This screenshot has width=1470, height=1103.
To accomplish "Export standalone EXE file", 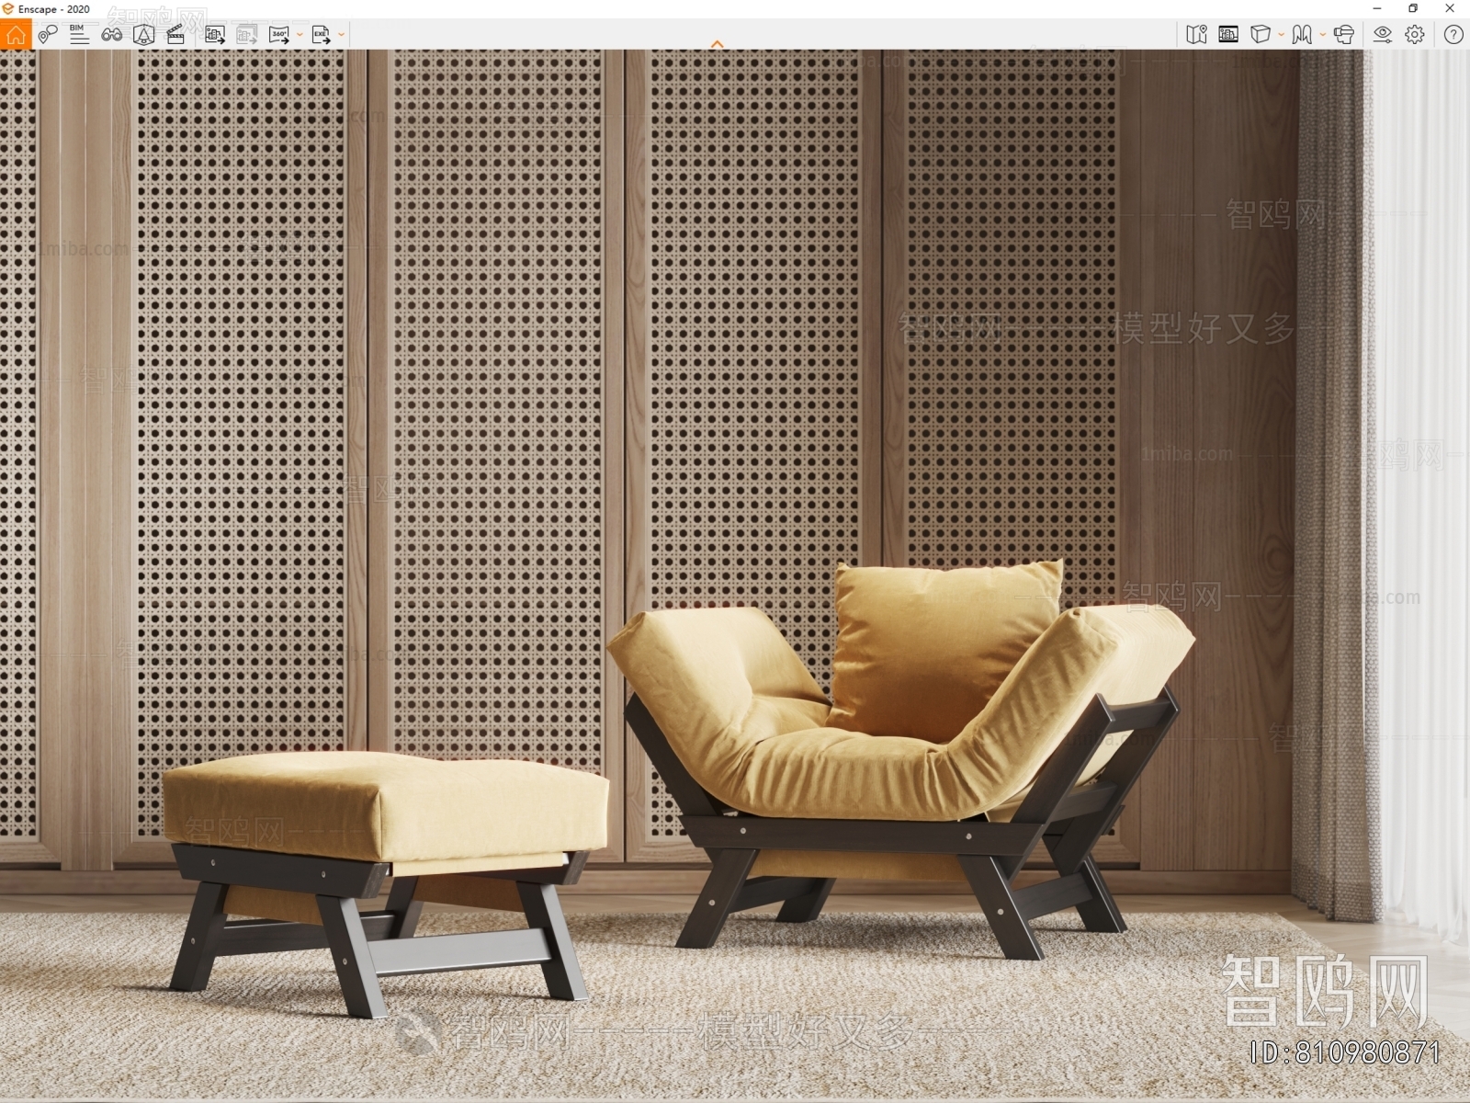I will (x=321, y=35).
